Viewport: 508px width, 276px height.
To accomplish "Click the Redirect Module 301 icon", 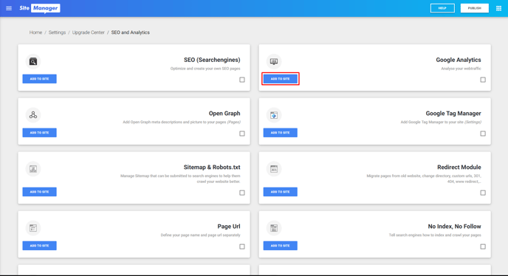I will tap(274, 169).
